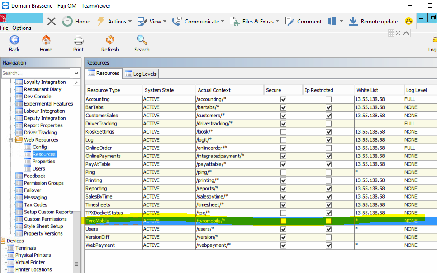The height and width of the screenshot is (273, 437).
Task: Click the Search magnifier icon
Action: coord(142,40)
